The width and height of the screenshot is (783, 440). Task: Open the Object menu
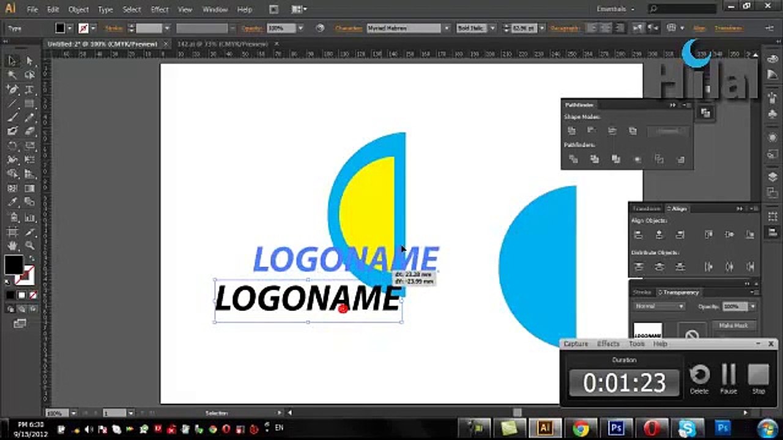78,10
